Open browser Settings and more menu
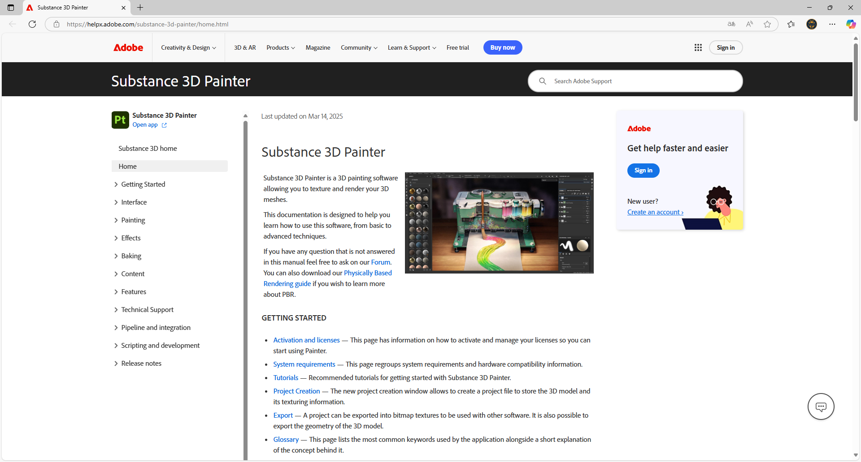The image size is (861, 462). pyautogui.click(x=832, y=24)
